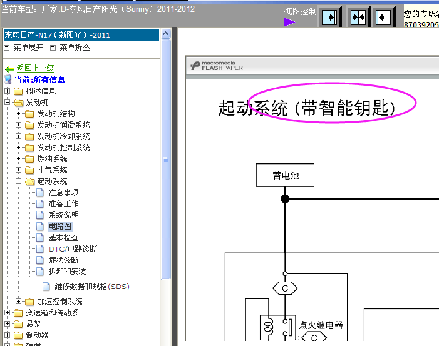The image size is (439, 346).
Task: Select 症状诊断 in the tree
Action: click(x=63, y=260)
